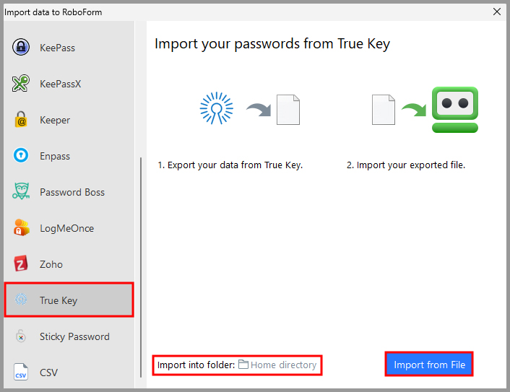The width and height of the screenshot is (510, 392).
Task: Select the LogMeOnce list entry
Action: 66,228
